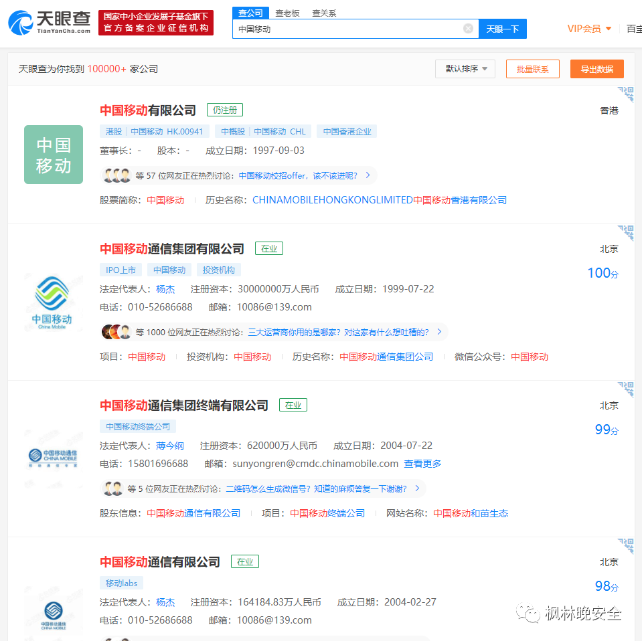This screenshot has height=641, width=642.
Task: Click the 导出数据 button
Action: (x=596, y=69)
